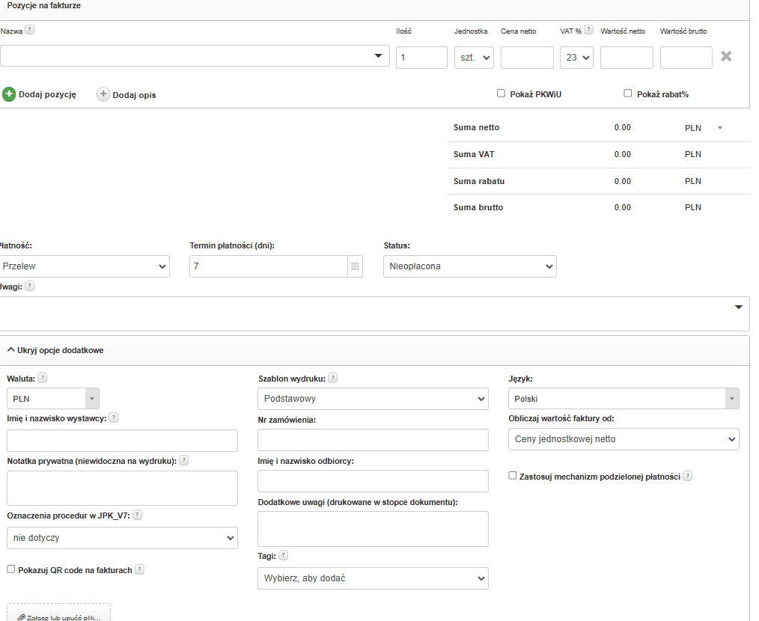Image resolution: width=759 pixels, height=621 pixels.
Task: Click the green Dodaj pozycję plus icon
Action: pyautogui.click(x=9, y=94)
